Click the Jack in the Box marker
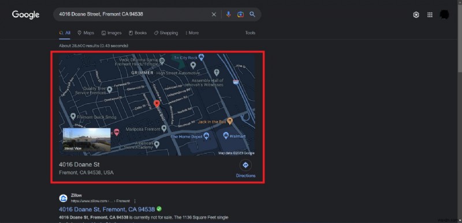The height and width of the screenshot is (223, 462). pyautogui.click(x=230, y=121)
